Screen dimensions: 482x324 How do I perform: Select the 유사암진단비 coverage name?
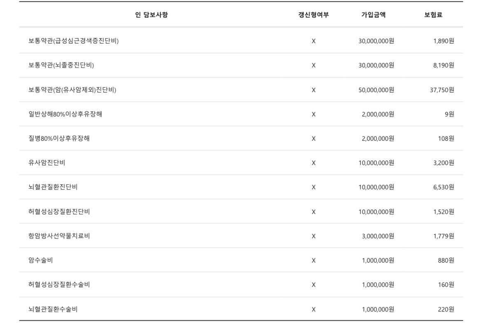pyautogui.click(x=47, y=163)
